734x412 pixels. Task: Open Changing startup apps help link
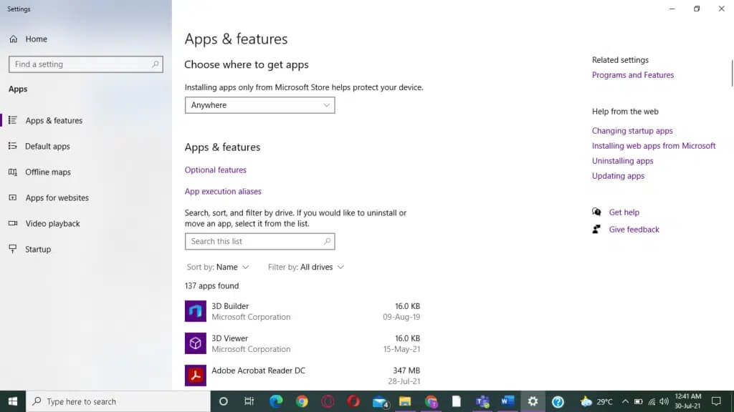tap(632, 131)
